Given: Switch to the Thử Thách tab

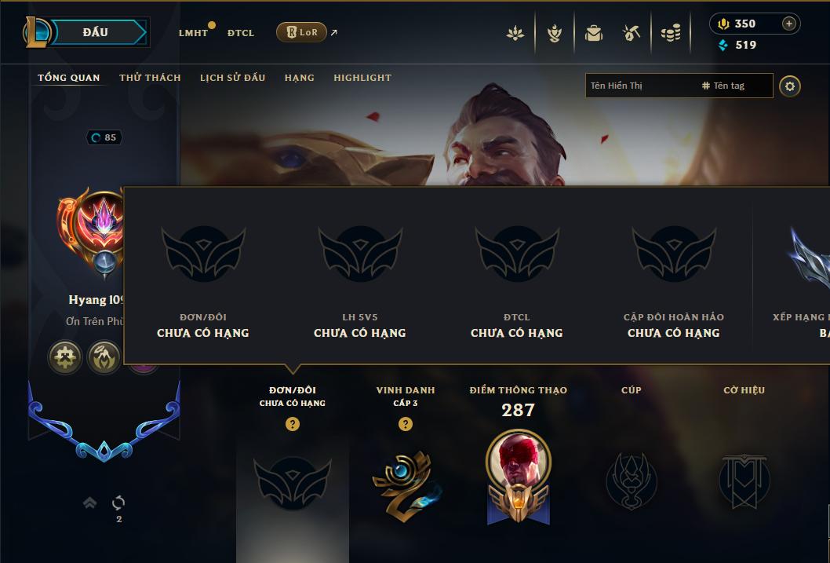Looking at the screenshot, I should 150,77.
